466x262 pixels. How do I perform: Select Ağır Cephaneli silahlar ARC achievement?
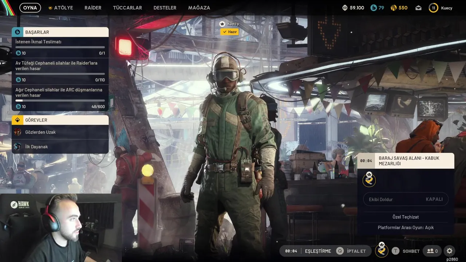click(60, 98)
